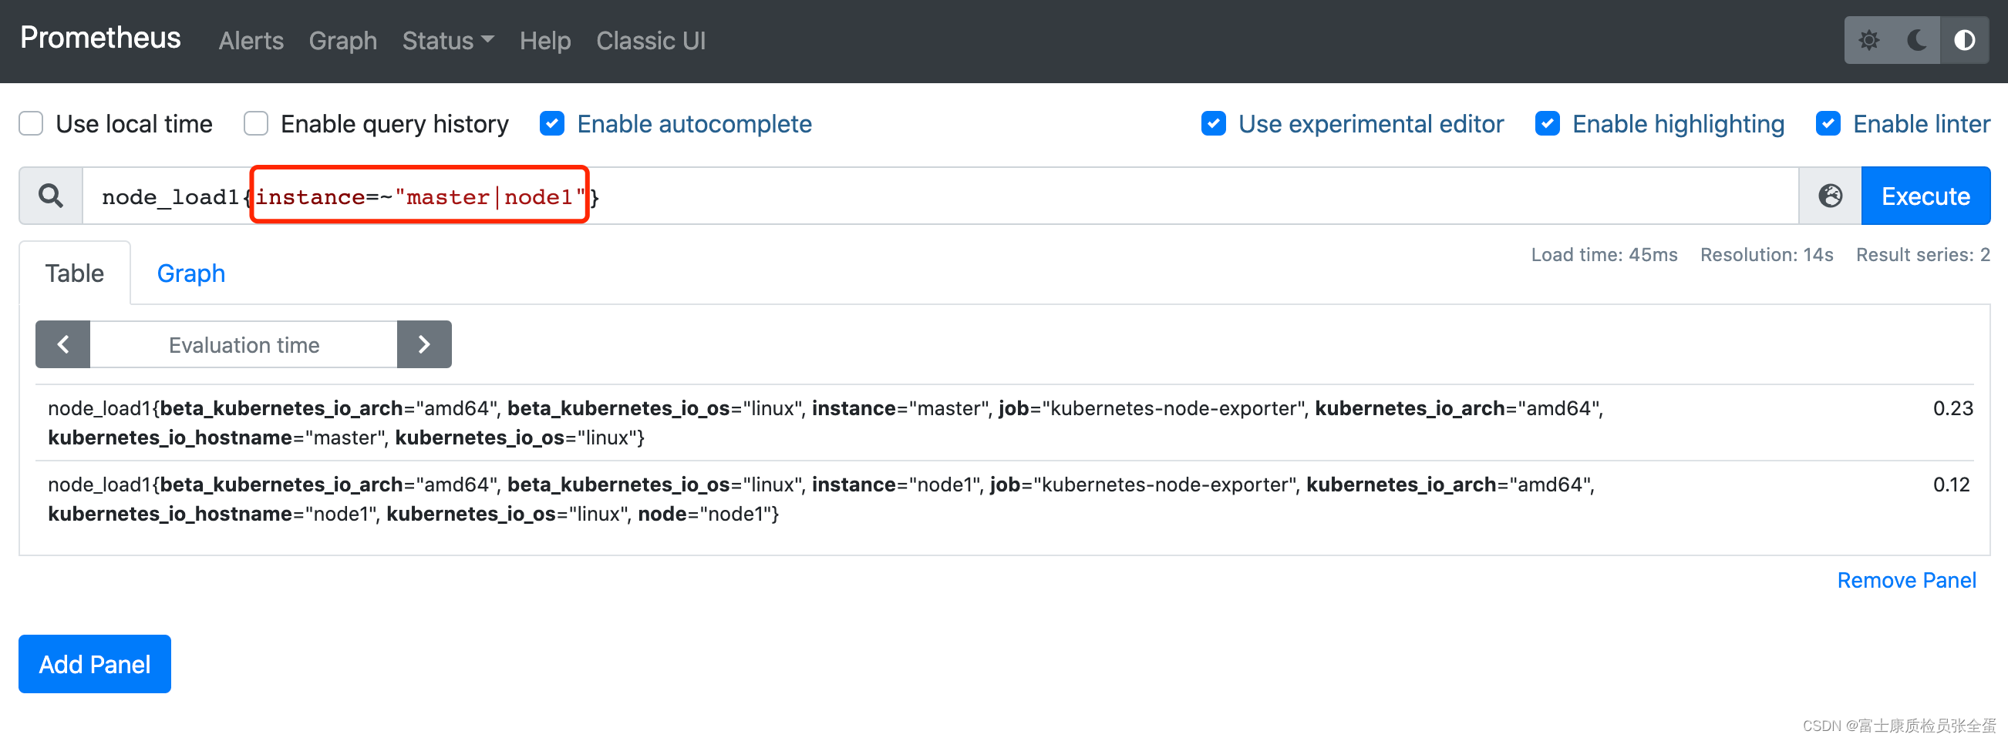2008x741 pixels.
Task: Click the Add Panel button
Action: [95, 664]
